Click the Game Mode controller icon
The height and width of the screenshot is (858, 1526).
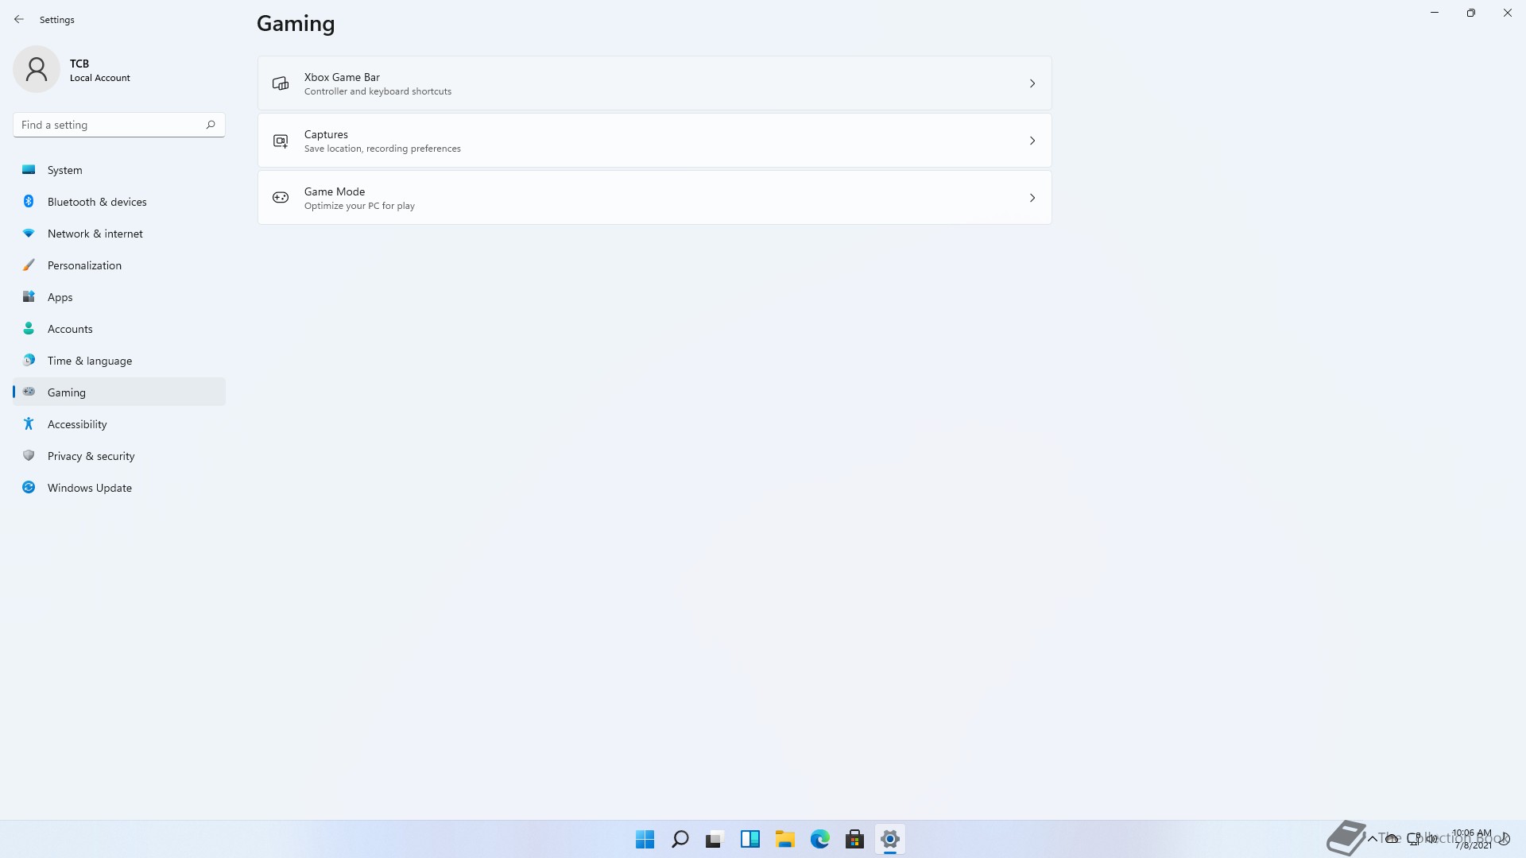[281, 198]
